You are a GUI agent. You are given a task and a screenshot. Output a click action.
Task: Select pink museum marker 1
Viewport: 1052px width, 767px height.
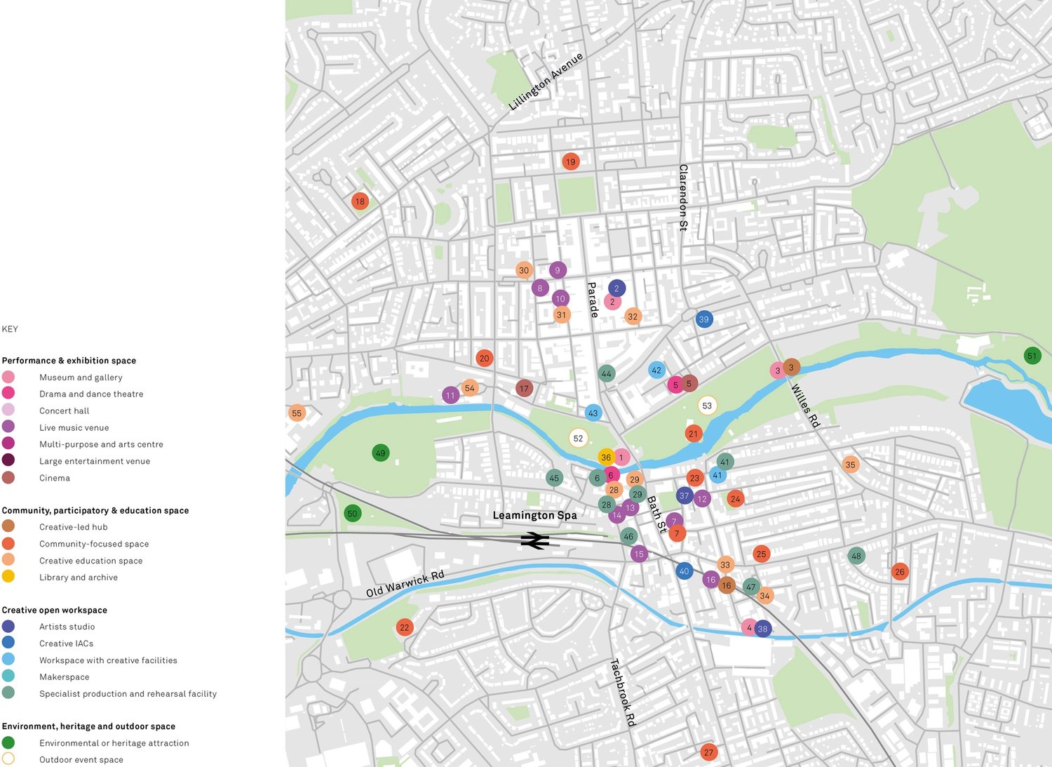coord(621,458)
